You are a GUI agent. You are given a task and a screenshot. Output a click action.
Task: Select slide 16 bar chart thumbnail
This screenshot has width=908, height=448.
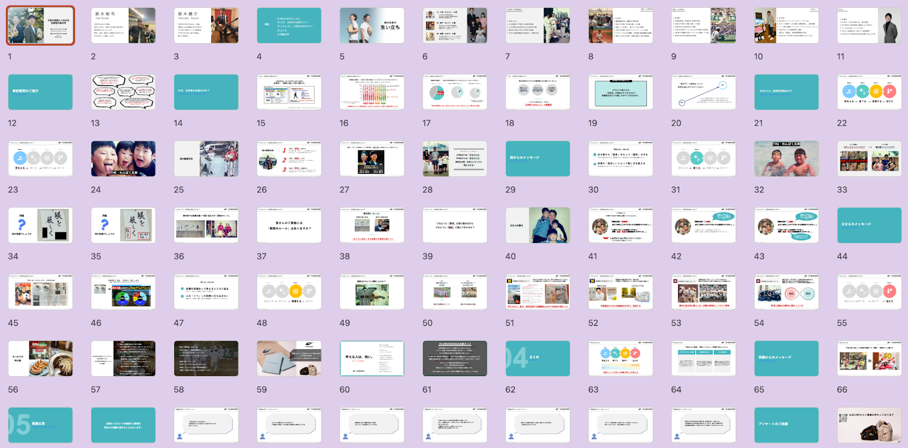click(372, 92)
